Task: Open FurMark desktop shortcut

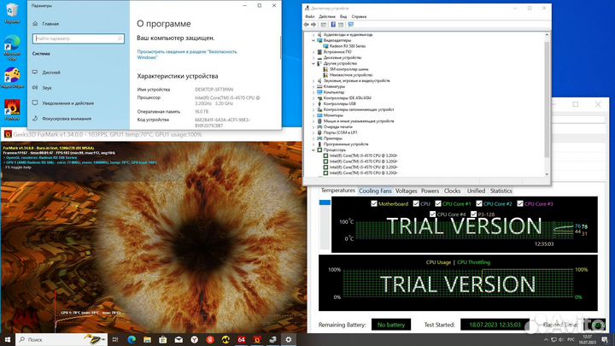Action: click(x=12, y=109)
